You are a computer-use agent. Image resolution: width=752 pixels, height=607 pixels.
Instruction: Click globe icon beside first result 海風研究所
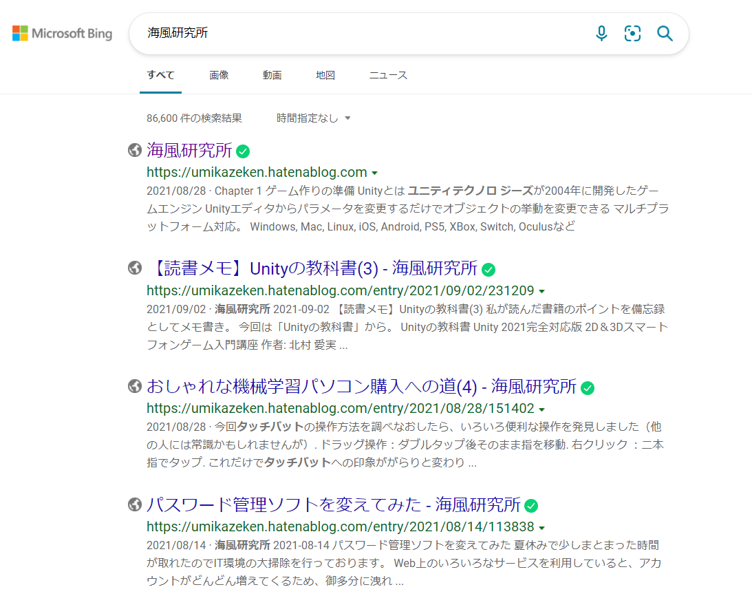coord(135,150)
